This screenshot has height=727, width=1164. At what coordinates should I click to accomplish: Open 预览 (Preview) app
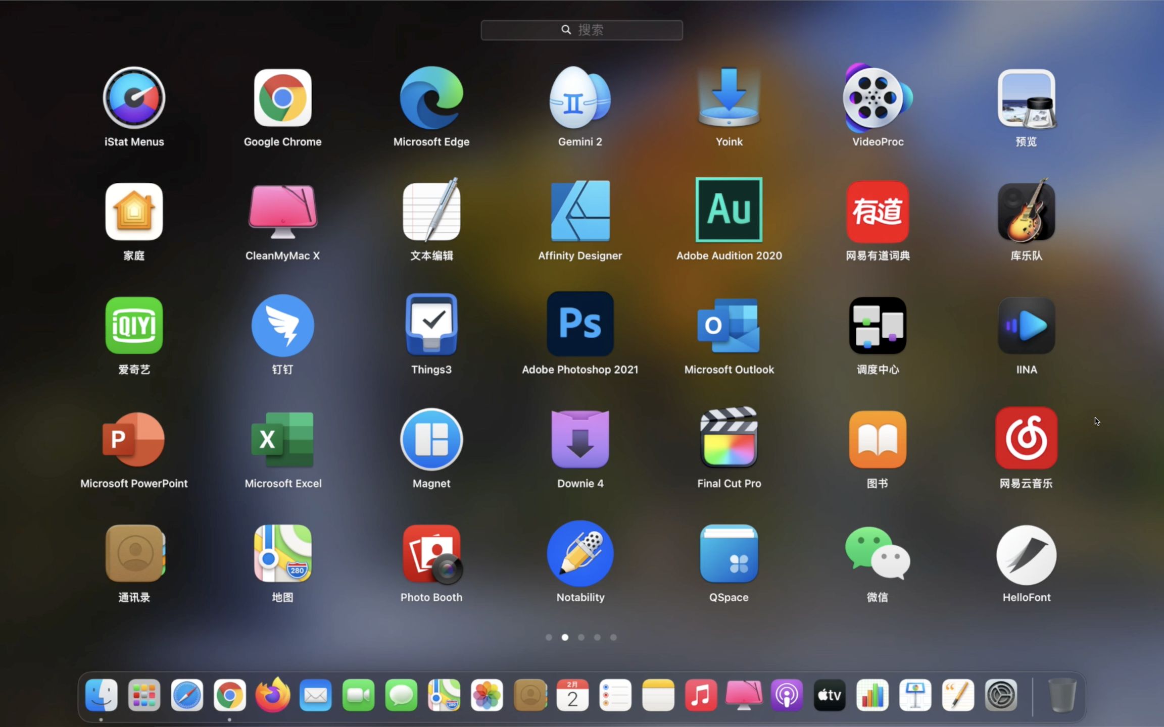pos(1026,98)
